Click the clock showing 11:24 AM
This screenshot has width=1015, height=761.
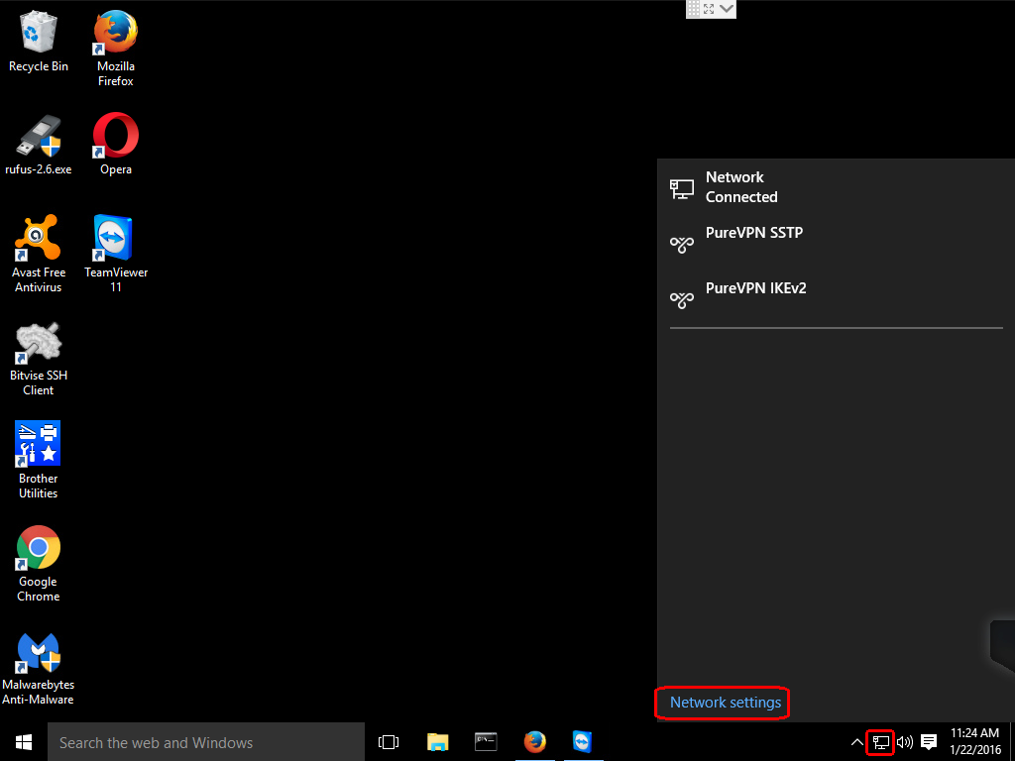coord(975,741)
